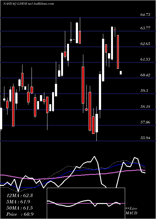Click inside the MACD inset chart
This screenshot has width=156, height=219.
pyautogui.click(x=86, y=203)
